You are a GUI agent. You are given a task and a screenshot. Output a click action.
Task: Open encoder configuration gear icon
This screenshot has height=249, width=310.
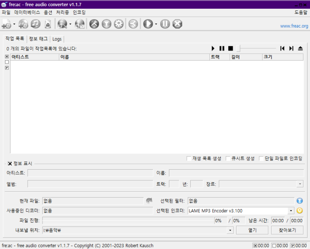tap(118, 24)
